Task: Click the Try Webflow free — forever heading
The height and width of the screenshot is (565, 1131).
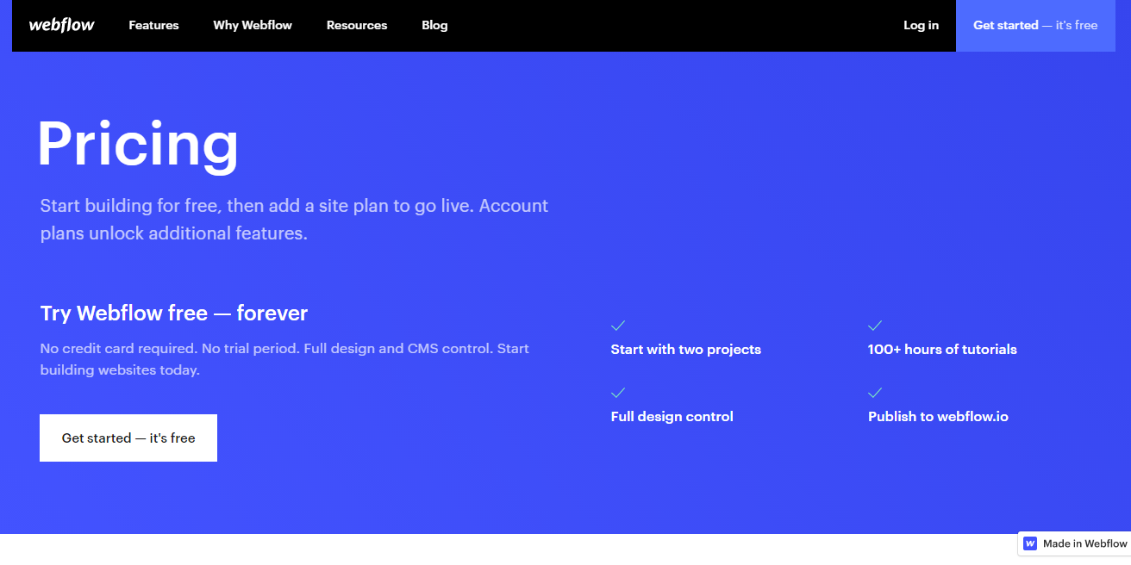Action: [174, 313]
